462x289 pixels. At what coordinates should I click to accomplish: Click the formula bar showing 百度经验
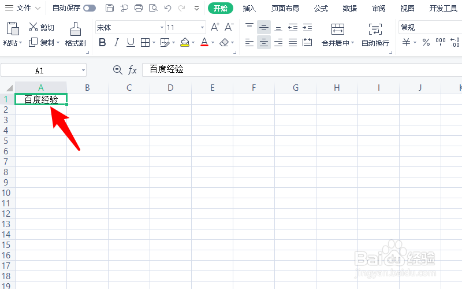[302, 69]
